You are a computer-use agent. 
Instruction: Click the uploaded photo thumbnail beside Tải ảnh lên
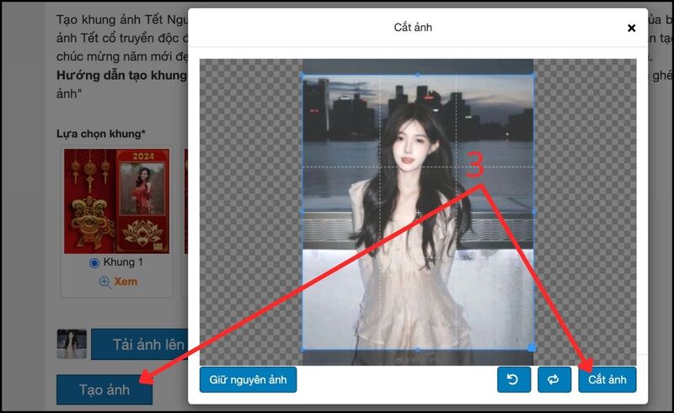[x=72, y=344]
